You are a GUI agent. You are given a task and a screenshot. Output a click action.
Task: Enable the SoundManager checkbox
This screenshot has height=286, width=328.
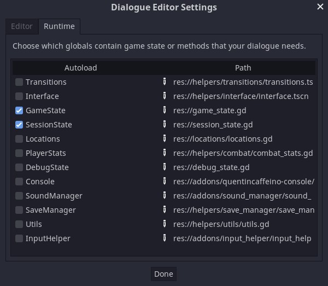click(x=19, y=196)
